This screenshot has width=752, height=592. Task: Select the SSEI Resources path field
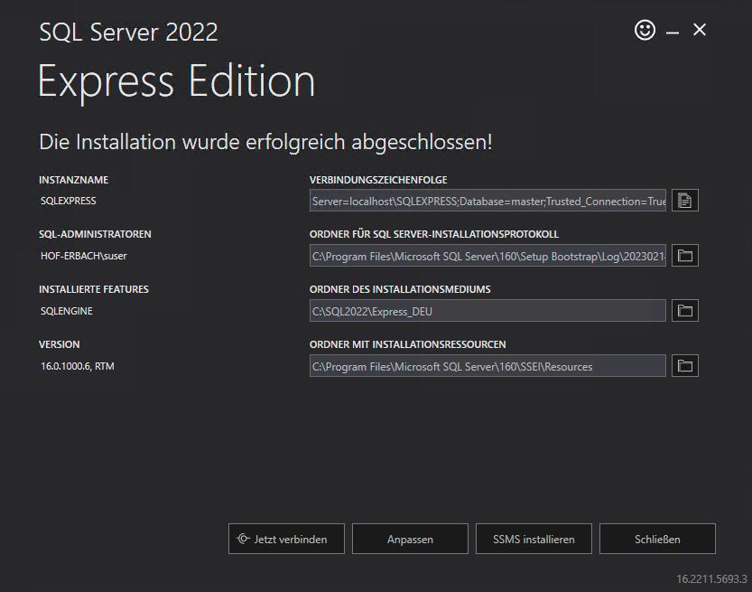click(487, 365)
